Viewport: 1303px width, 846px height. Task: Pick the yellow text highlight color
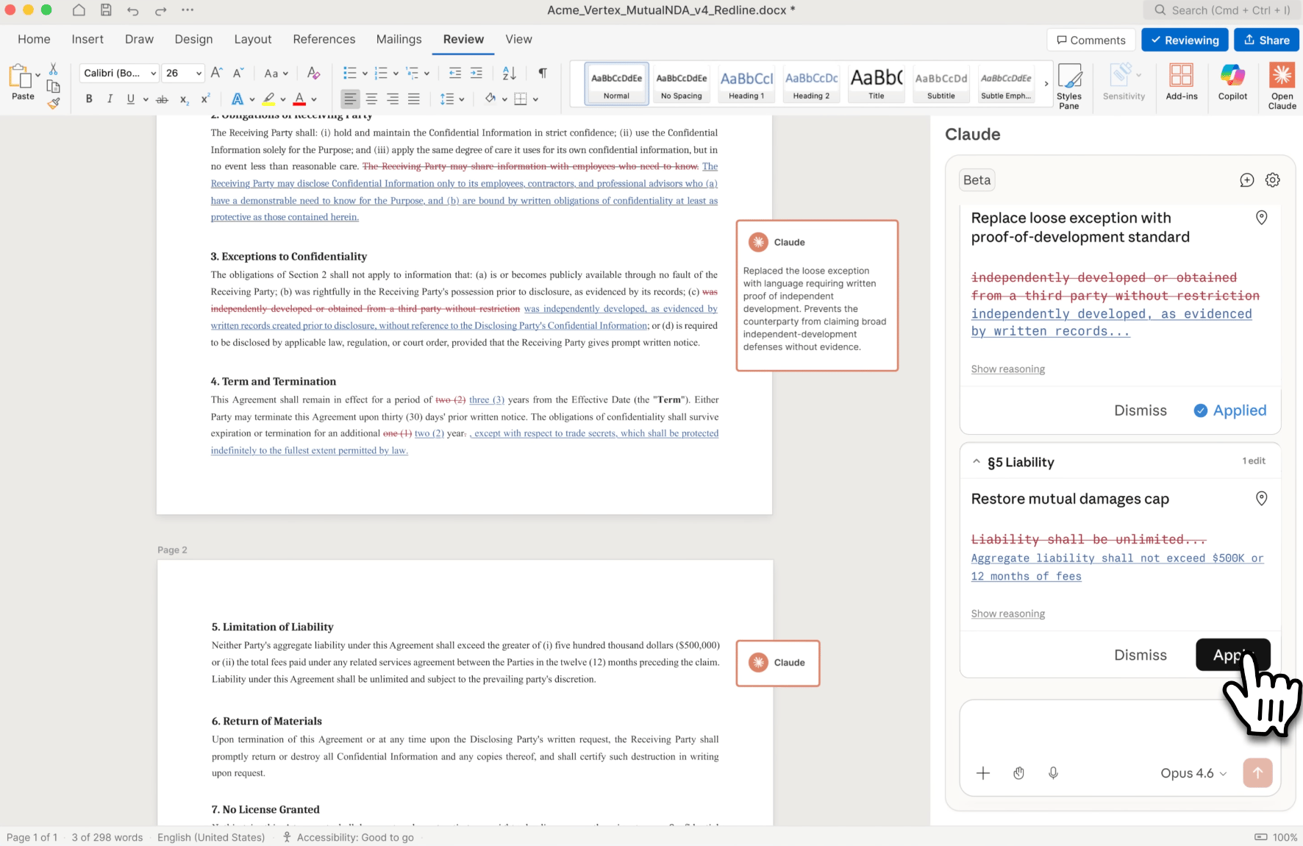[x=268, y=99]
